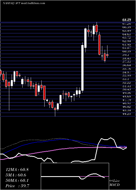
Task: Click the 52.22 price axis label
Action: pos(127,83)
